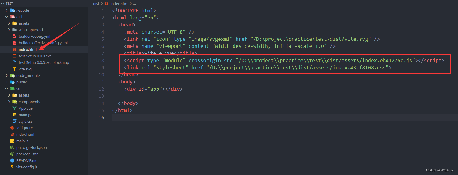Click the public folder icon
The image size is (458, 175).
[x=12, y=82]
